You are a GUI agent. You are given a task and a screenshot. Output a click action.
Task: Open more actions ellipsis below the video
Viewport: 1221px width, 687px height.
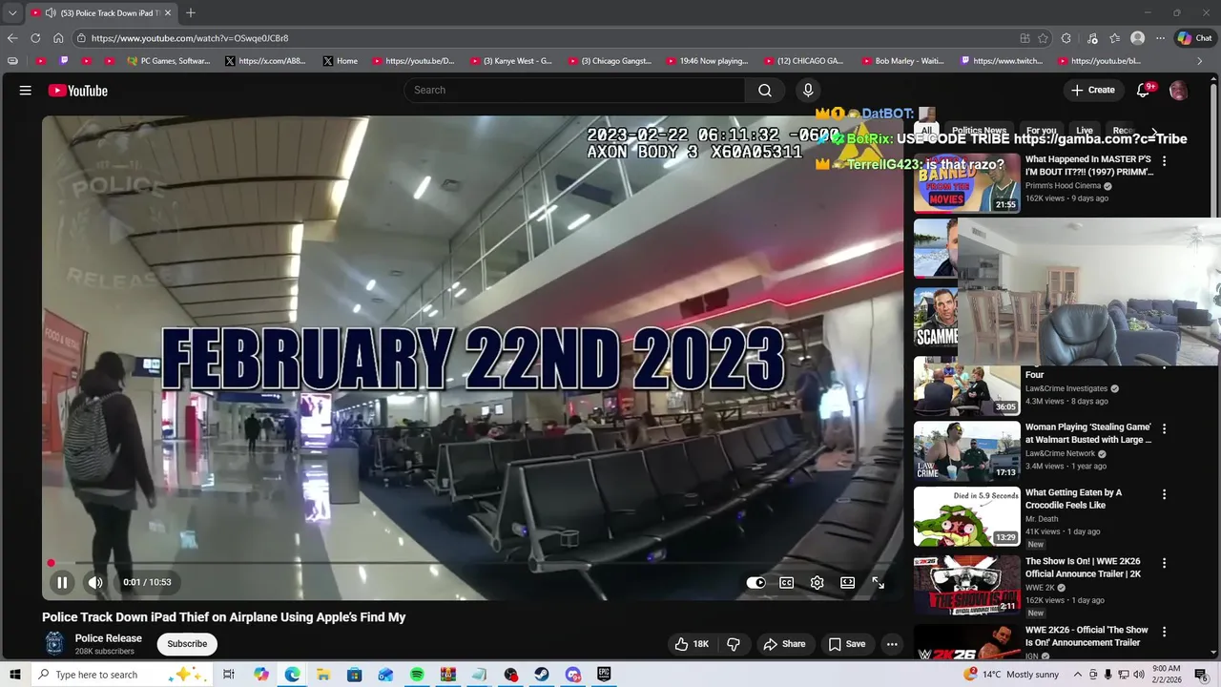pyautogui.click(x=892, y=644)
